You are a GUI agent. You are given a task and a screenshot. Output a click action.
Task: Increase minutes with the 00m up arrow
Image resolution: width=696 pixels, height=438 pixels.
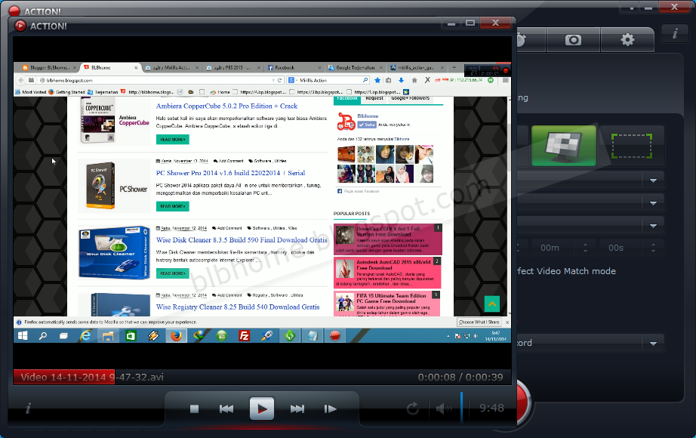point(586,245)
